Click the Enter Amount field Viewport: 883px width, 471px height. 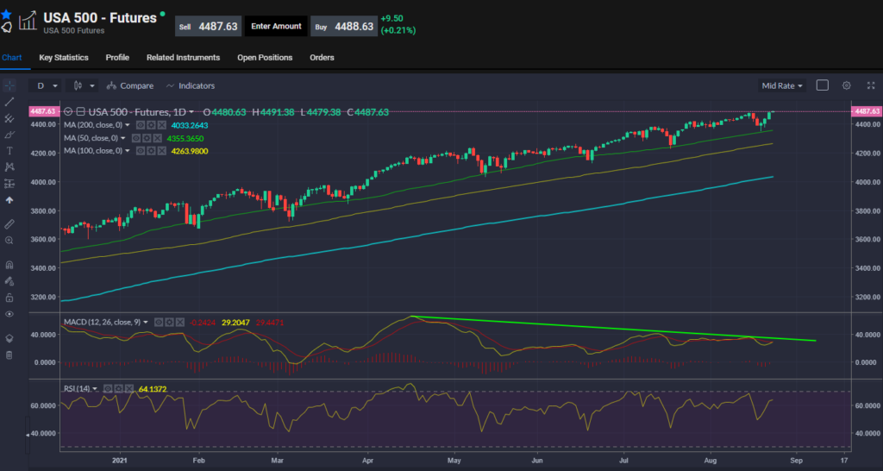276,26
